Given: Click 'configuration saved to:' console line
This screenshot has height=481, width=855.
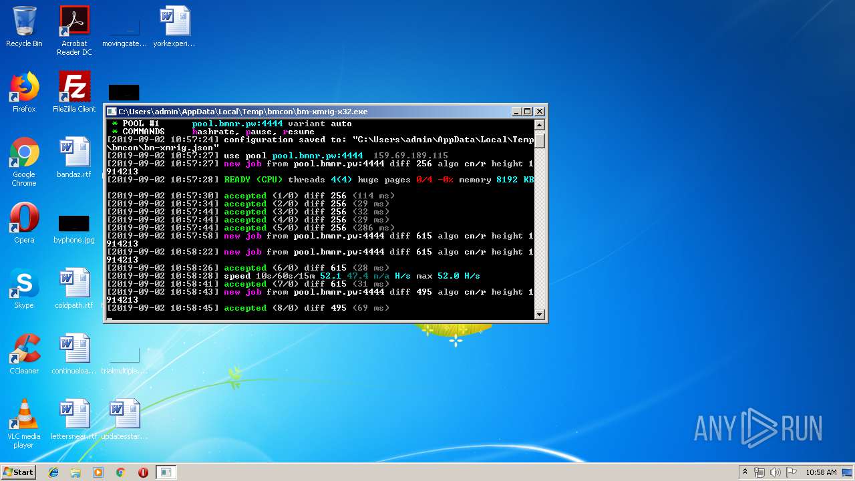Looking at the screenshot, I should pos(320,140).
